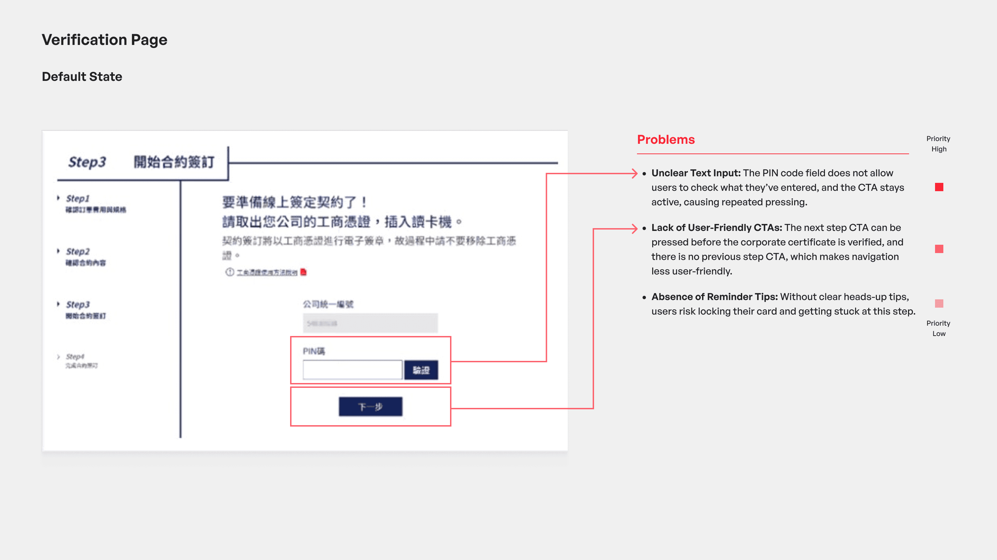
Task: Click the medium red priority square swatch
Action: point(939,249)
